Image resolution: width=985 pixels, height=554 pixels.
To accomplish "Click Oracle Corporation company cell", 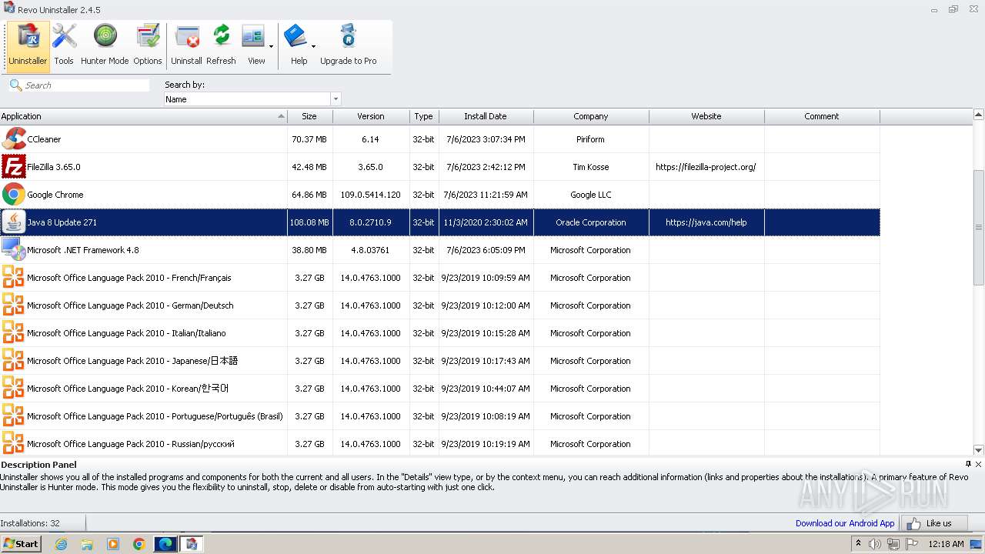I will click(590, 222).
